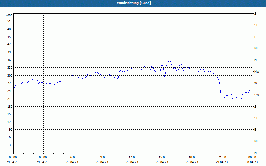Select the "Grad" unit label on the y-axis
Image resolution: width=266 pixels, height=166 pixels.
9,15
